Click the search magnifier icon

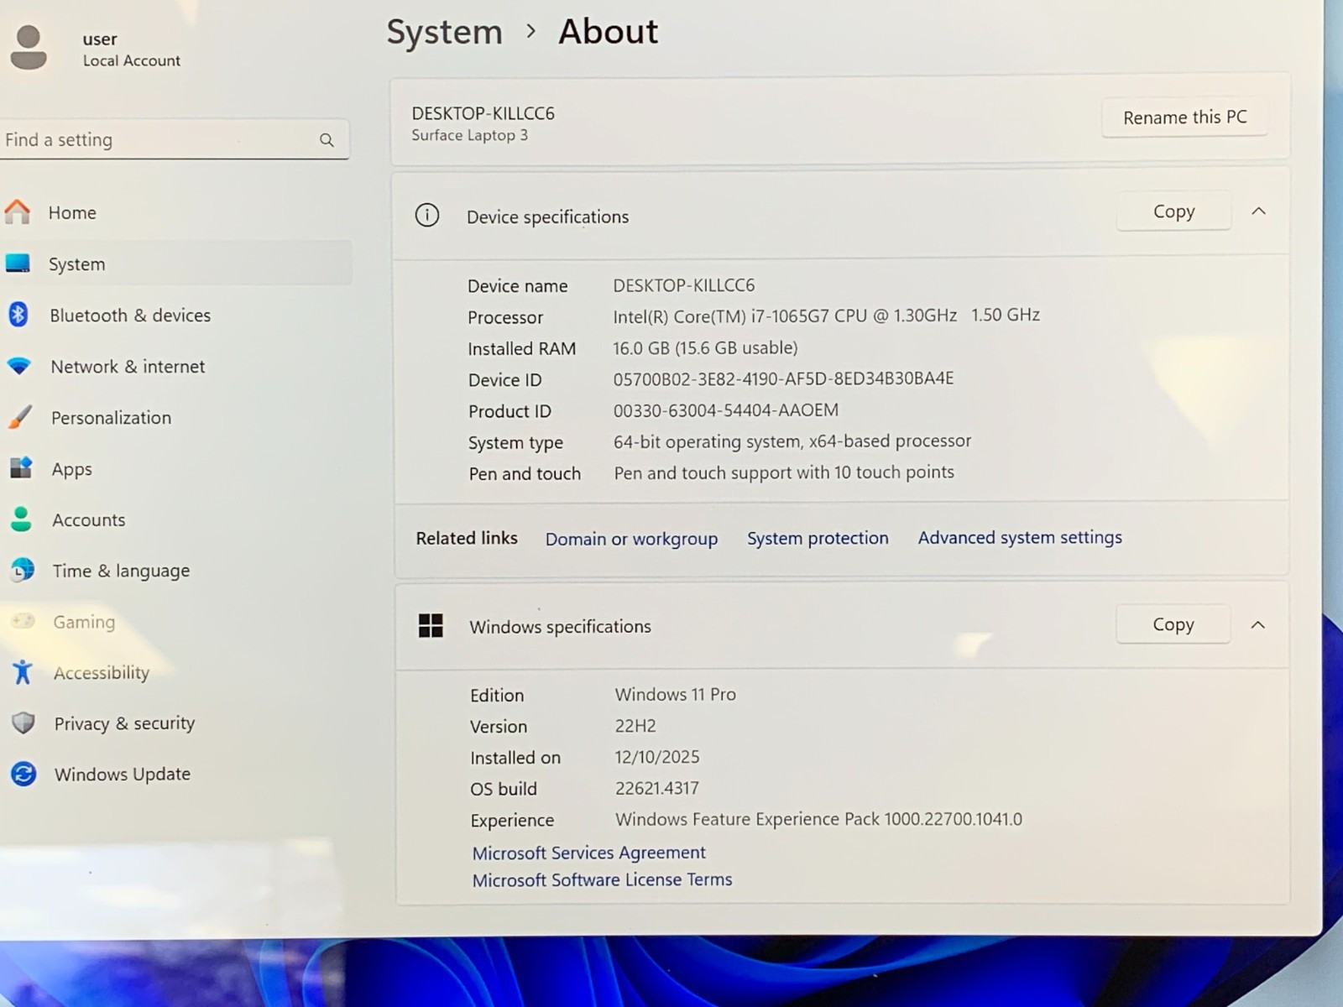(x=327, y=140)
